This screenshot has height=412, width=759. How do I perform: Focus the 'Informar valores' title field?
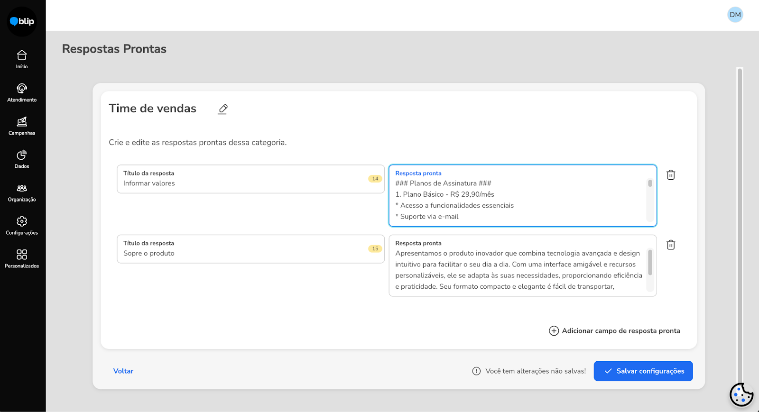242,183
